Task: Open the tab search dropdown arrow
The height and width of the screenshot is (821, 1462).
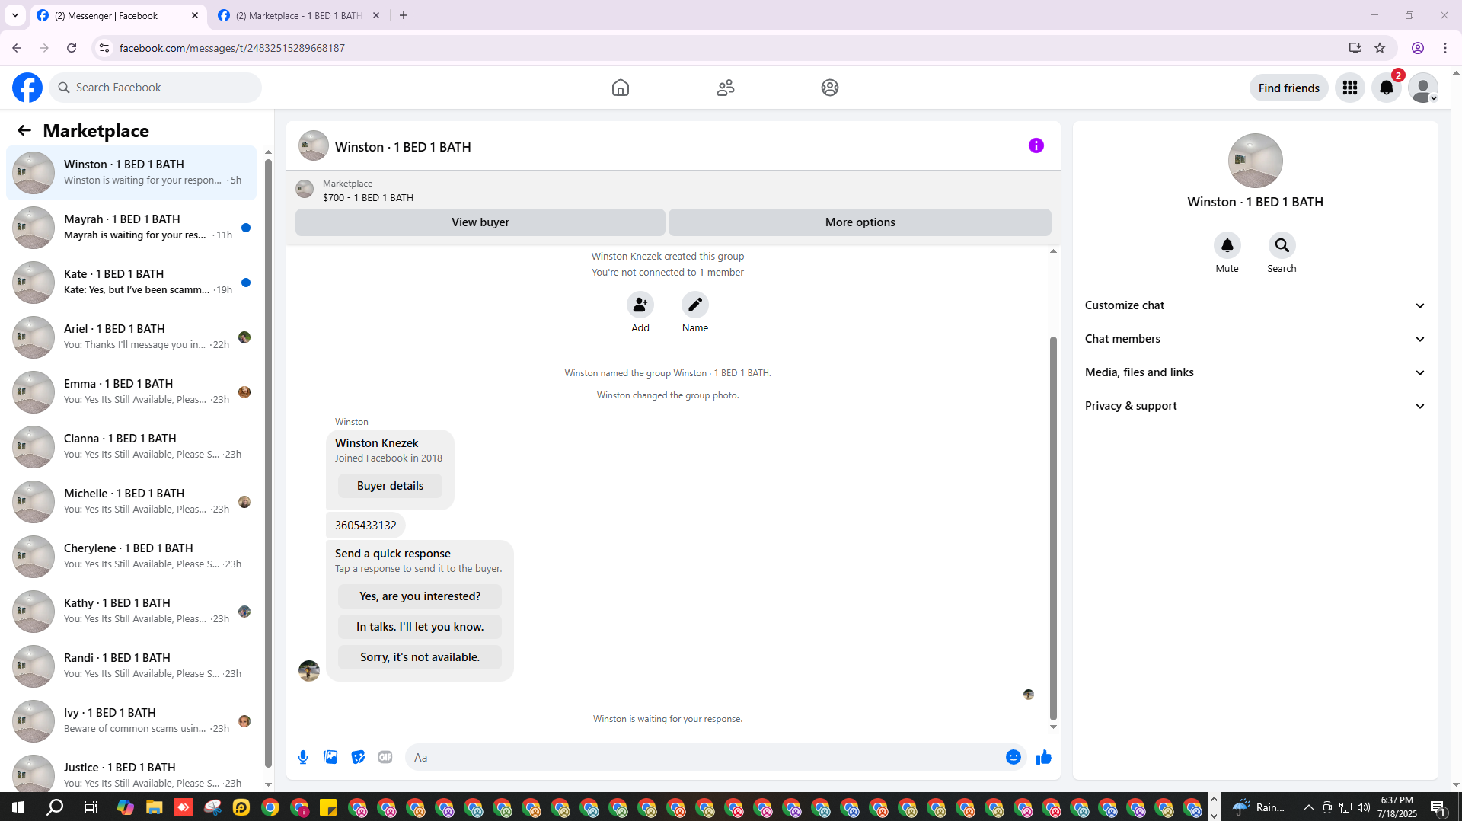Action: (x=15, y=15)
